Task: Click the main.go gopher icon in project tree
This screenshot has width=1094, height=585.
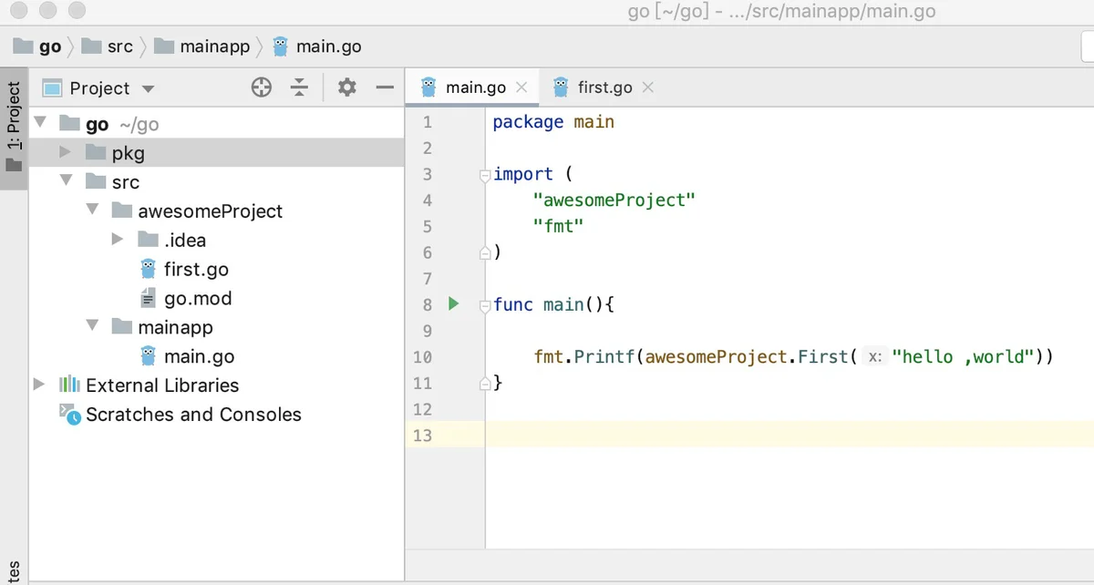Action: click(148, 356)
